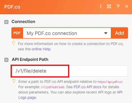This screenshot has height=103, width=132.
Task: Collapse the API Endpoint Path section chevron
Action: pyautogui.click(x=6, y=60)
